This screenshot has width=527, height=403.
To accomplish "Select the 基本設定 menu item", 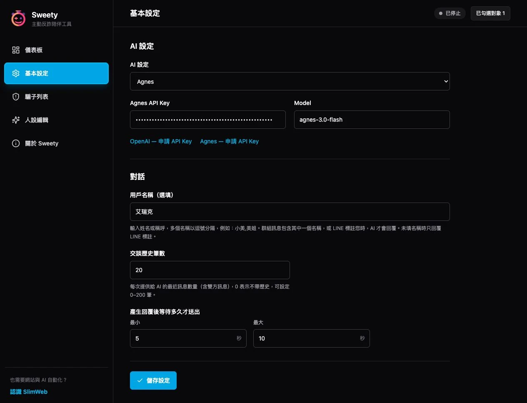I will 56,73.
